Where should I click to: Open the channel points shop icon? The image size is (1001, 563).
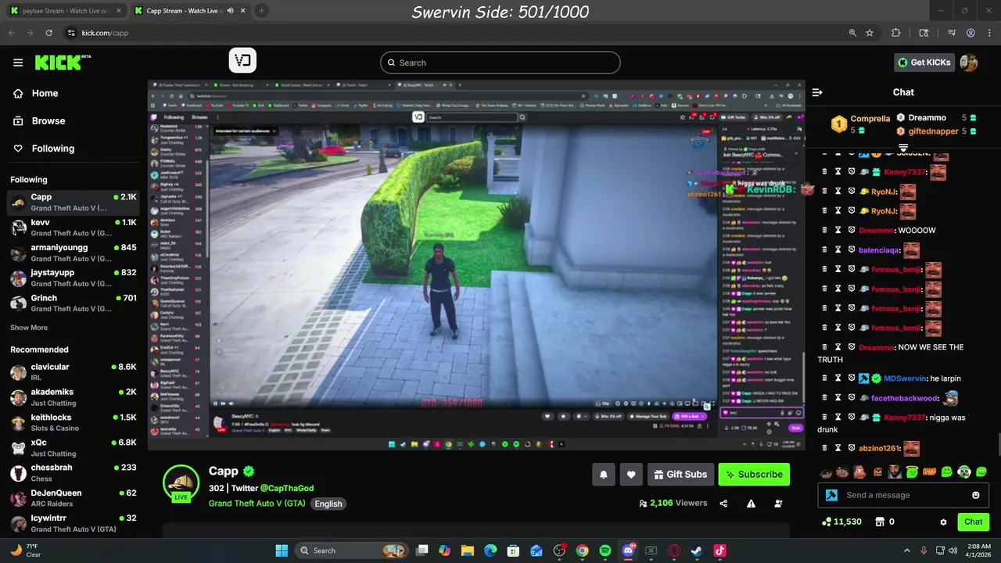(880, 522)
